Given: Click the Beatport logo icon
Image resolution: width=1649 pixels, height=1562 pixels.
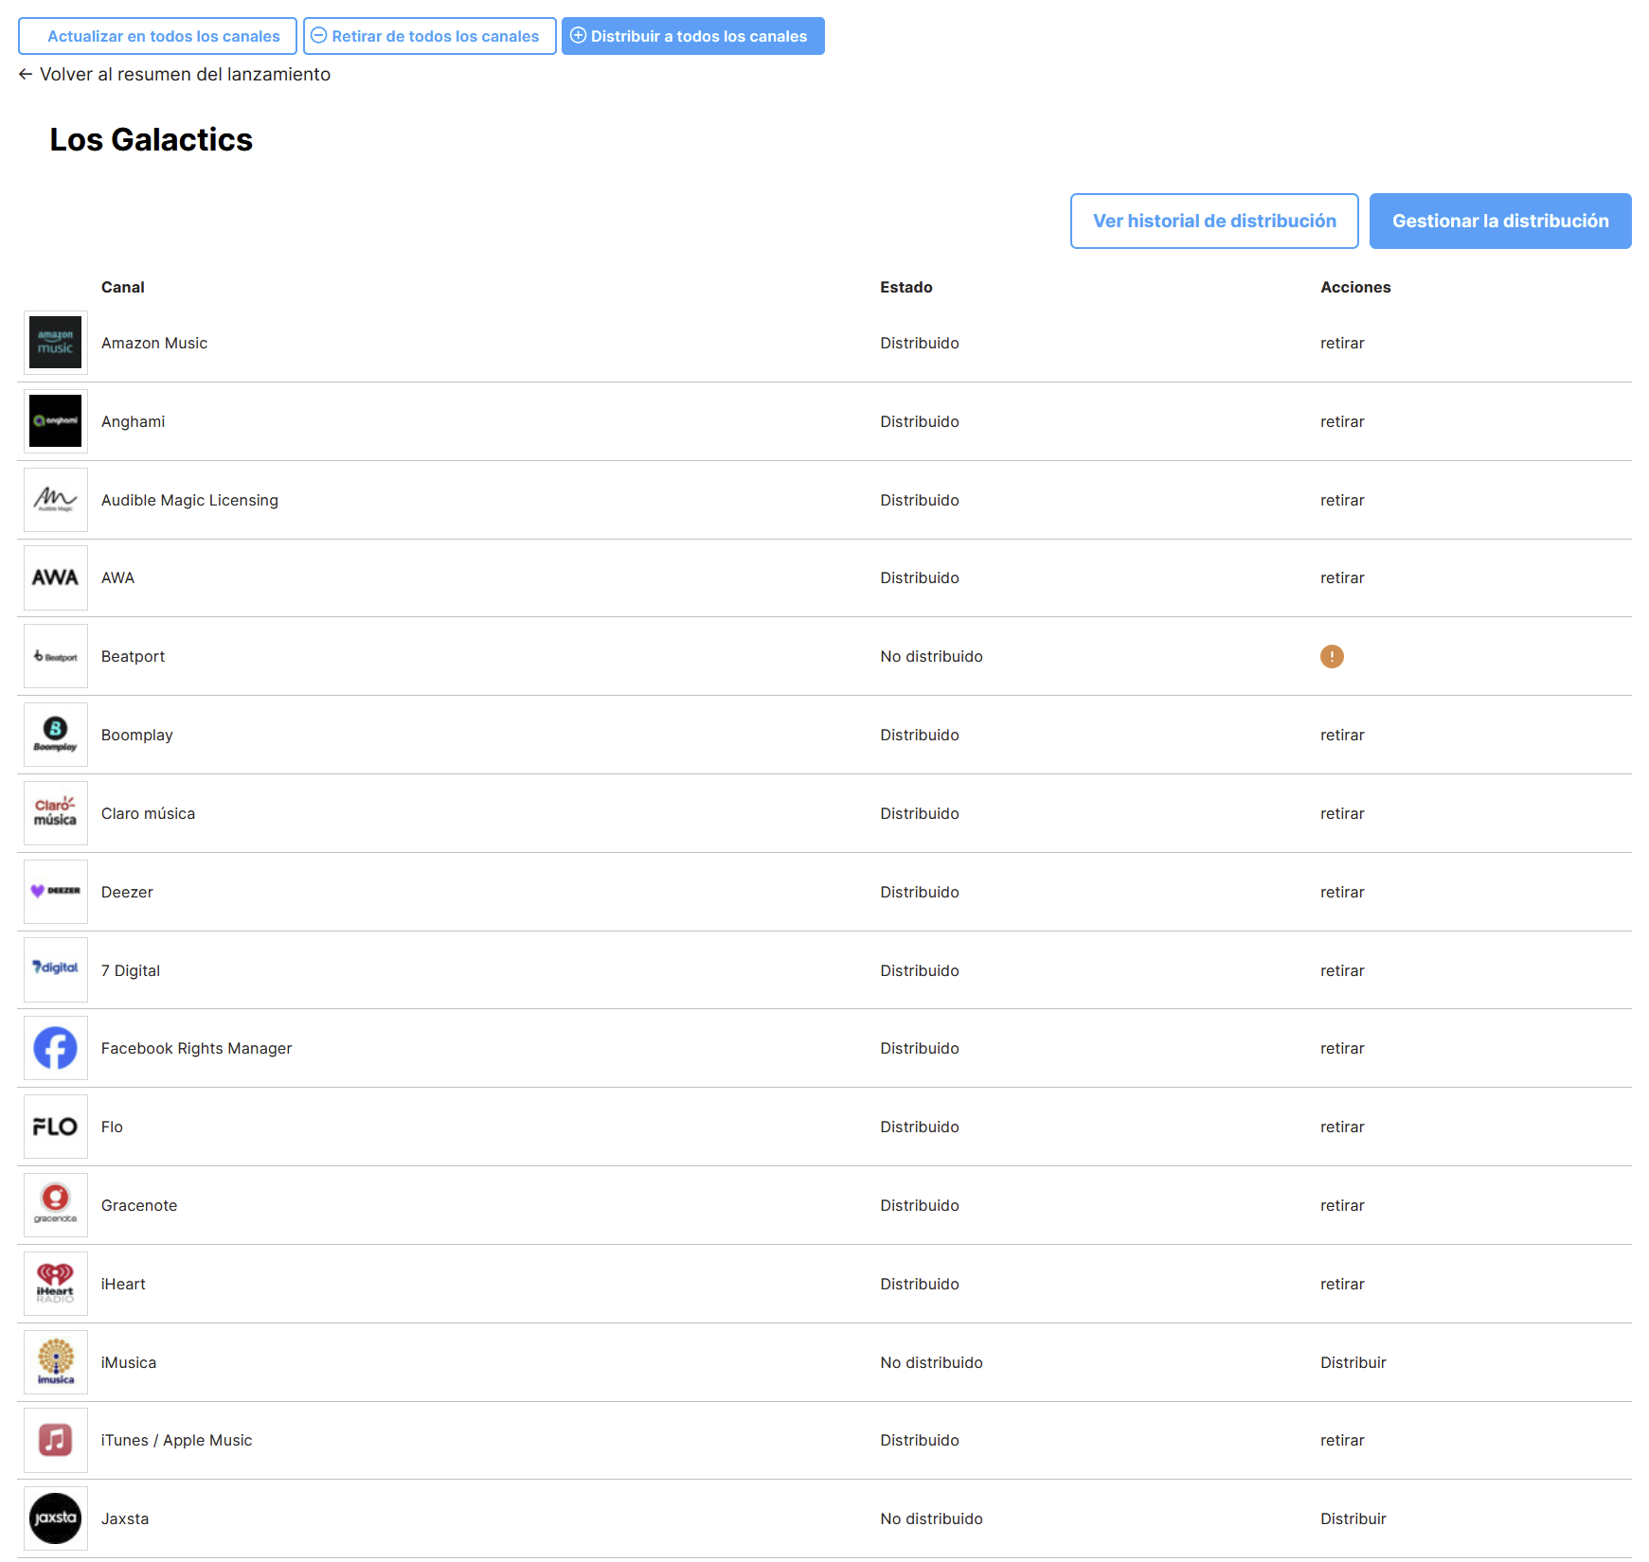Looking at the screenshot, I should coord(56,656).
